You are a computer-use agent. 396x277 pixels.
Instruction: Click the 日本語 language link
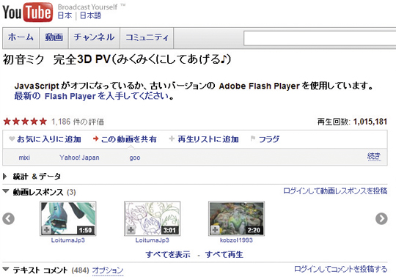tap(90, 15)
